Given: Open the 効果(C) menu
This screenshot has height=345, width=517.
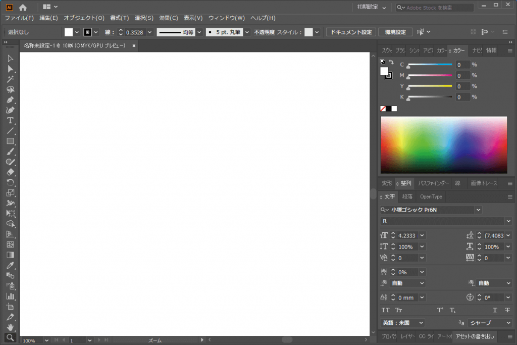Looking at the screenshot, I should (x=169, y=18).
